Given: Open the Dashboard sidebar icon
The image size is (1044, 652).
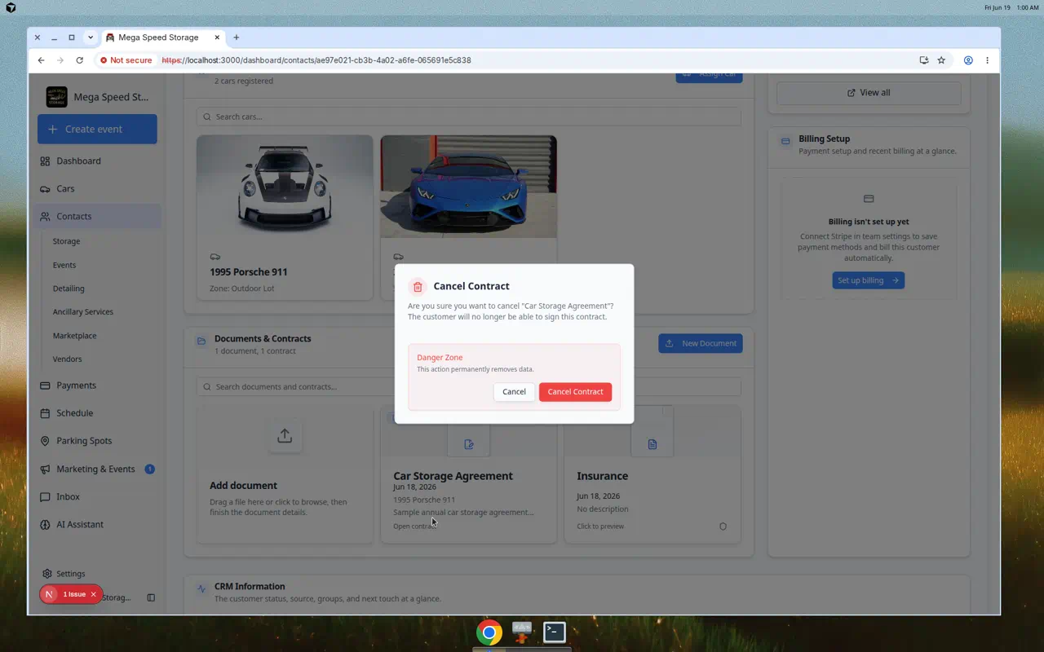Looking at the screenshot, I should click(x=45, y=161).
